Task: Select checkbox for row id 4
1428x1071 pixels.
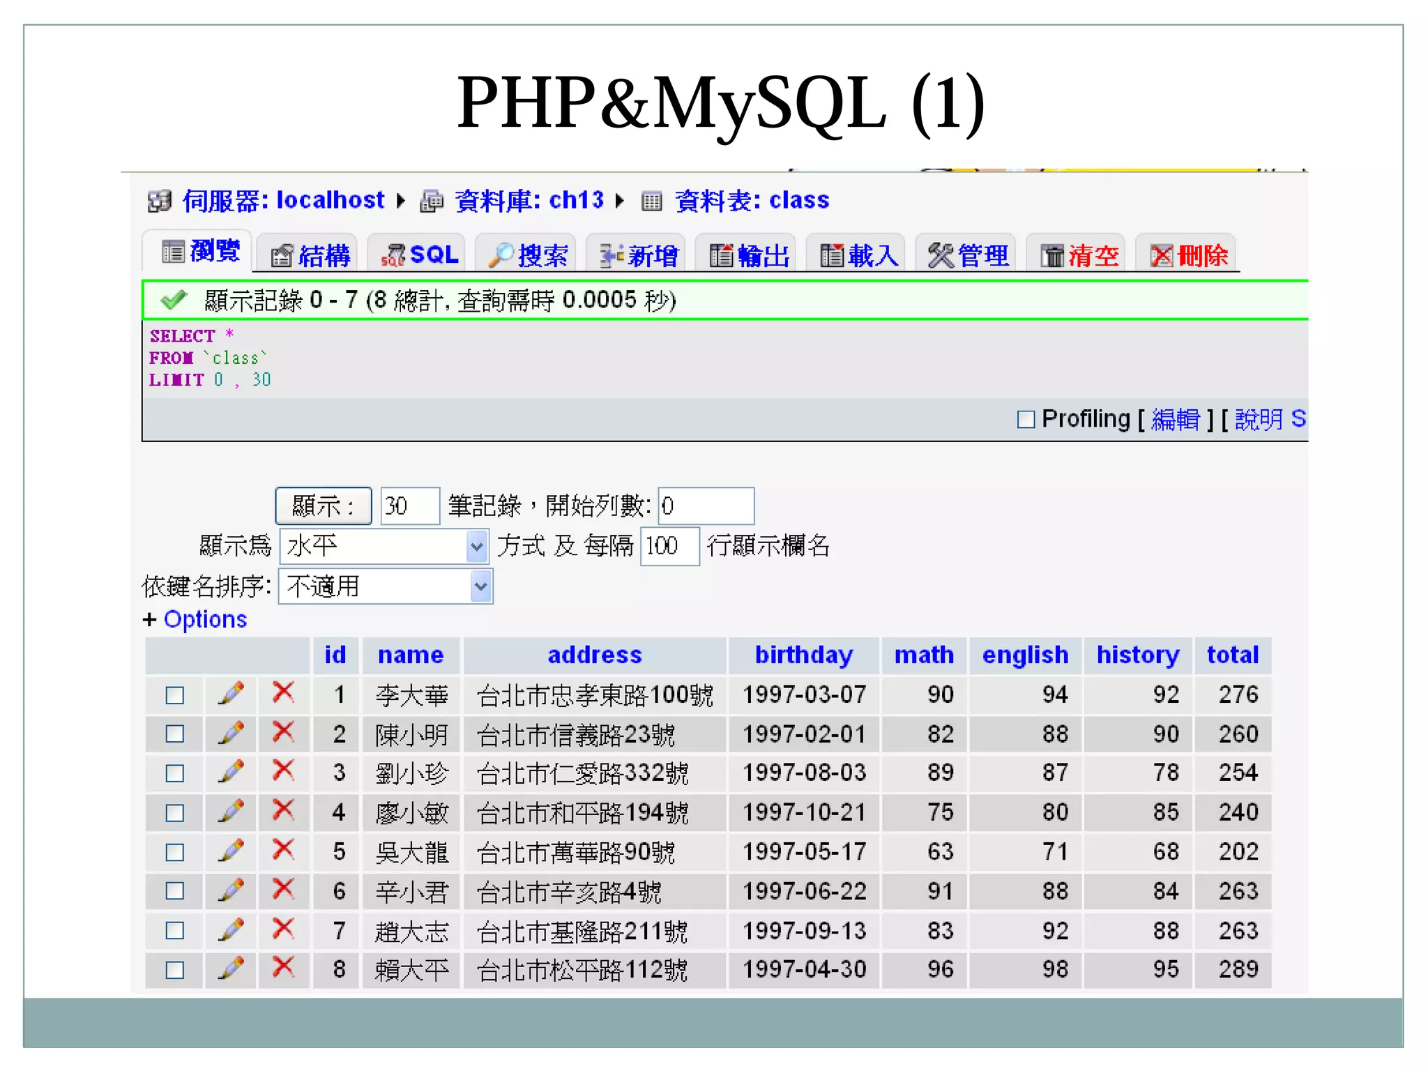Action: (175, 813)
